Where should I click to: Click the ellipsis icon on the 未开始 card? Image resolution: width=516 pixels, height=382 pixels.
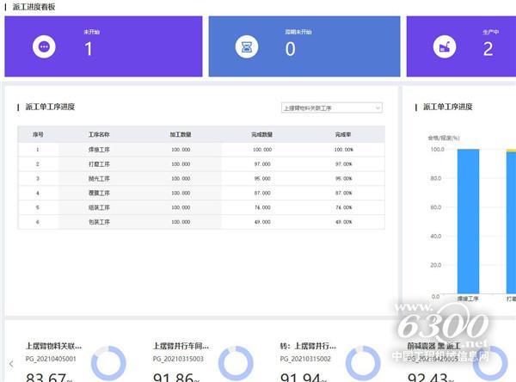[44, 46]
